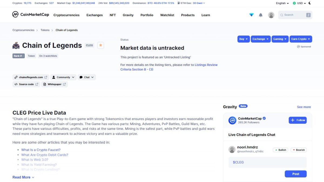Open the Source code link
The width and height of the screenshot is (324, 182).
point(26,84)
